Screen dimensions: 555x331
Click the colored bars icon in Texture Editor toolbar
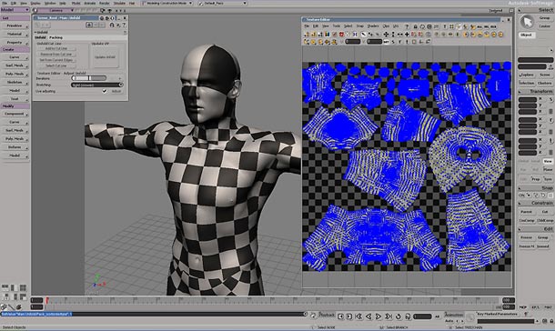point(328,35)
